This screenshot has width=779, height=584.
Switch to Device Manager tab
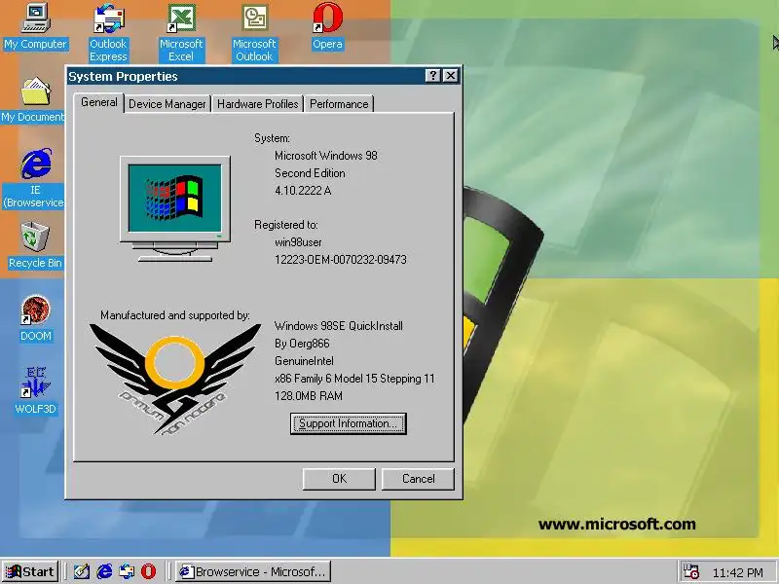(x=167, y=104)
